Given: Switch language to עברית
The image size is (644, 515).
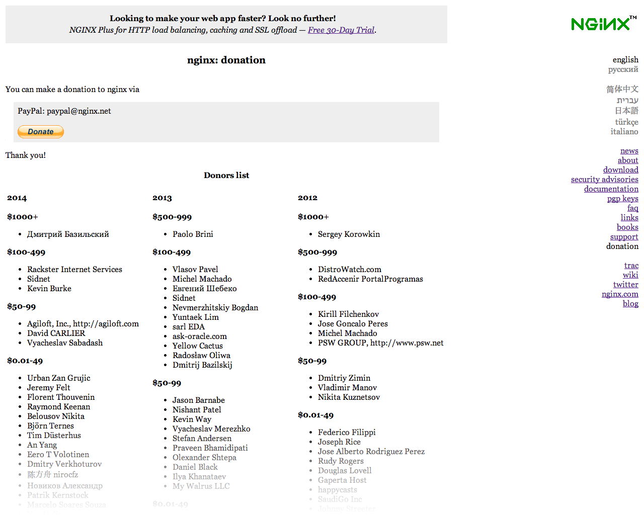Looking at the screenshot, I should pos(627,100).
